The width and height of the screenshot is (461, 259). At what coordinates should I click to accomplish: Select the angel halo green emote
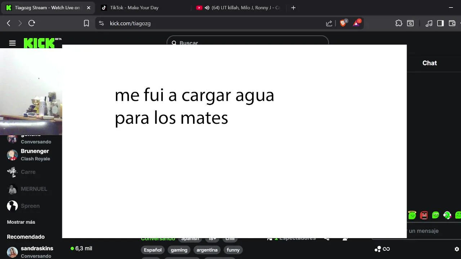point(412,215)
